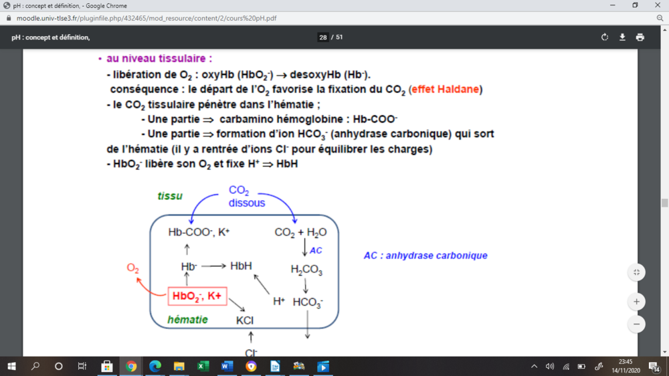Open the volume control in system tray
This screenshot has width=669, height=376.
coord(550,366)
